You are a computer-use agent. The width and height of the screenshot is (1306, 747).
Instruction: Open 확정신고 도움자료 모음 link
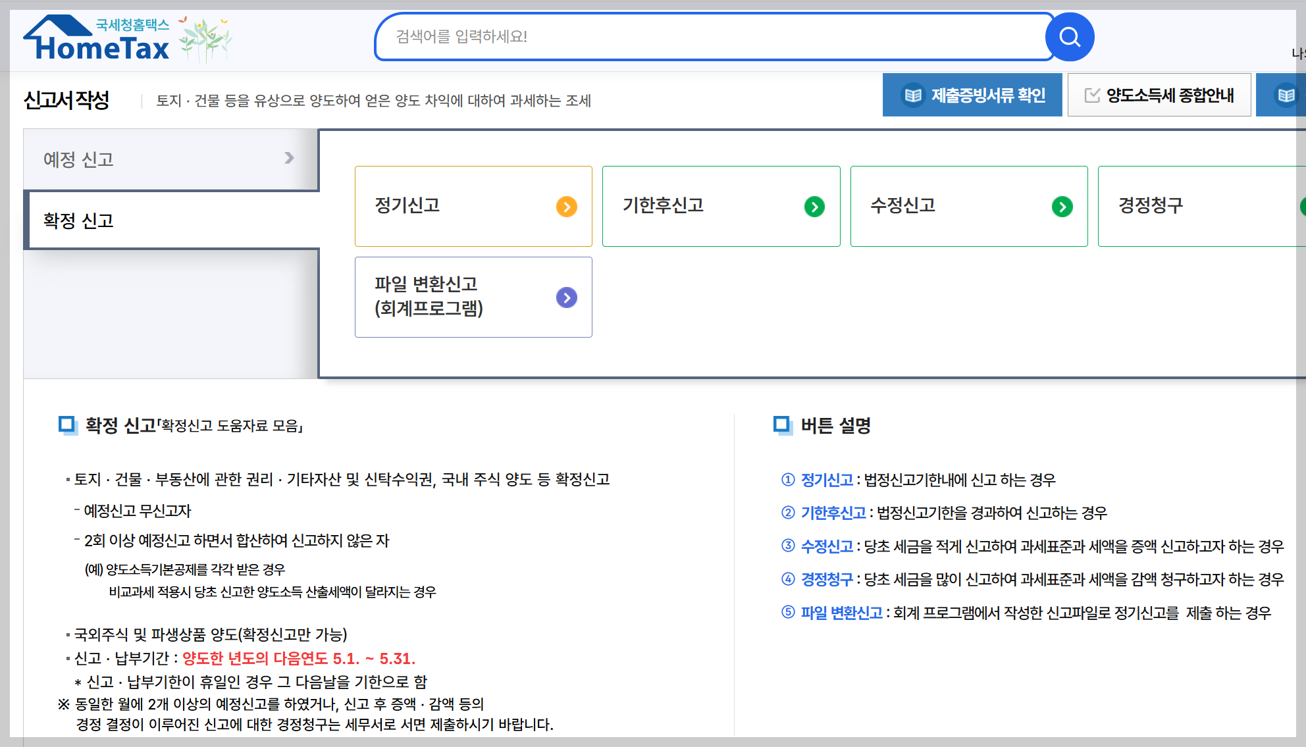click(x=230, y=426)
